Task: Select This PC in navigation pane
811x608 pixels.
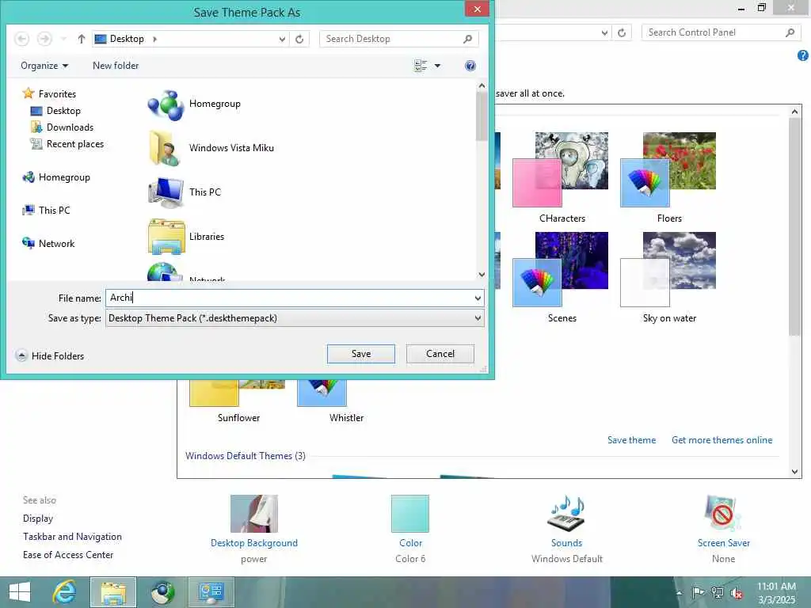Action: [x=46, y=211]
